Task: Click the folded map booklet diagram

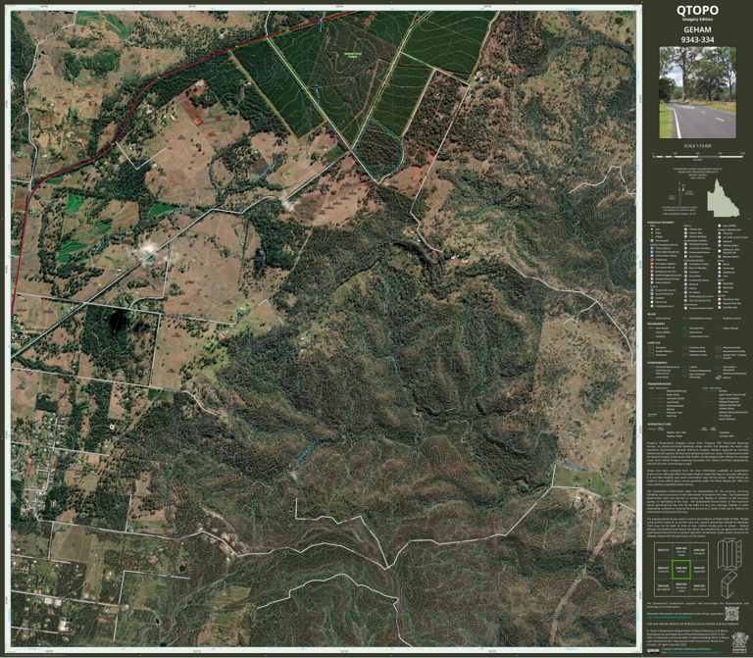Action: (729, 584)
